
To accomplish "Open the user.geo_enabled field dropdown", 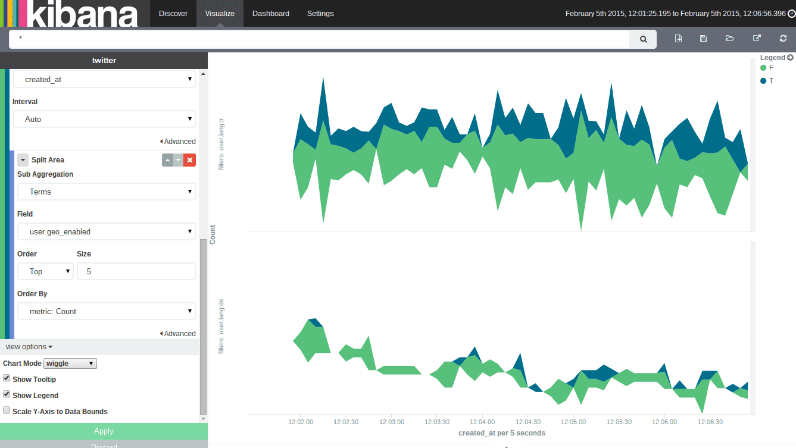I will (107, 231).
